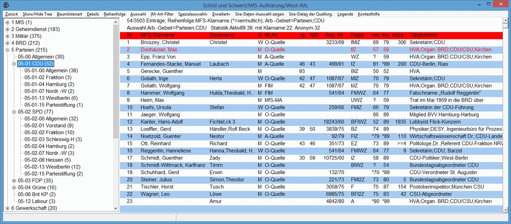Image resolution: width=511 pixels, height=224 pixels.
Task: Select the row Broszey, Christel
Action: [311, 42]
